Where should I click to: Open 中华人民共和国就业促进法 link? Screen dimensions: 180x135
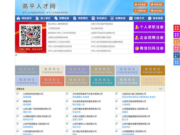[x=103, y=46]
